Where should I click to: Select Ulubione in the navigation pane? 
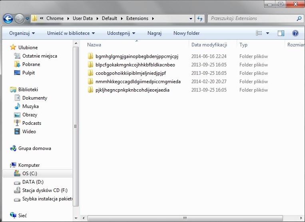(28, 48)
